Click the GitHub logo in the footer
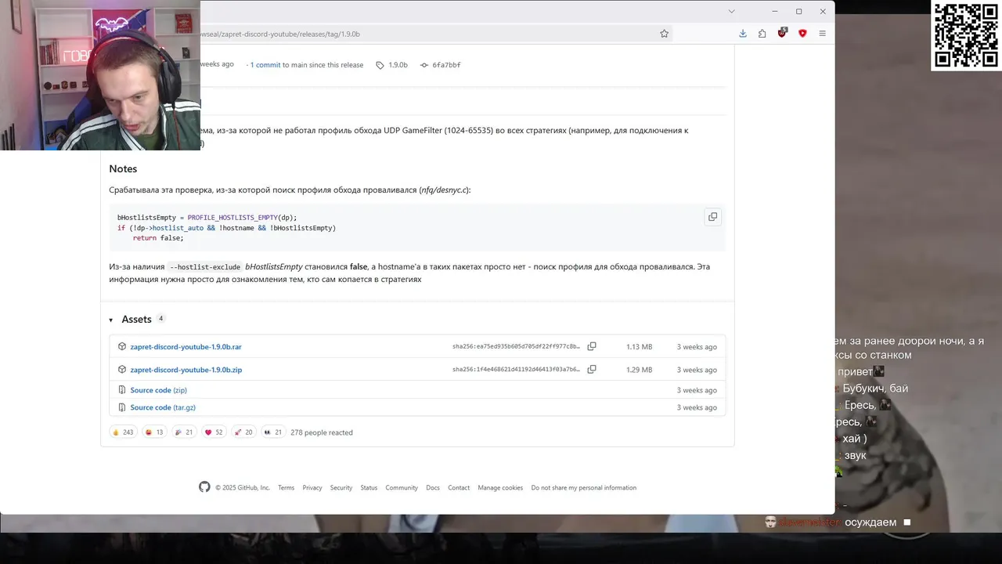The height and width of the screenshot is (564, 1002). tap(204, 486)
